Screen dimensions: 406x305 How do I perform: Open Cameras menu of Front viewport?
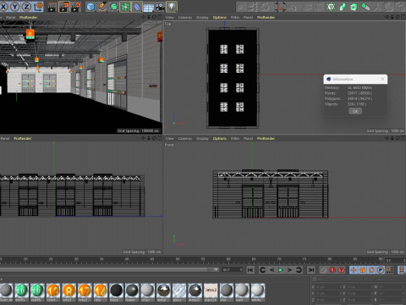185,139
